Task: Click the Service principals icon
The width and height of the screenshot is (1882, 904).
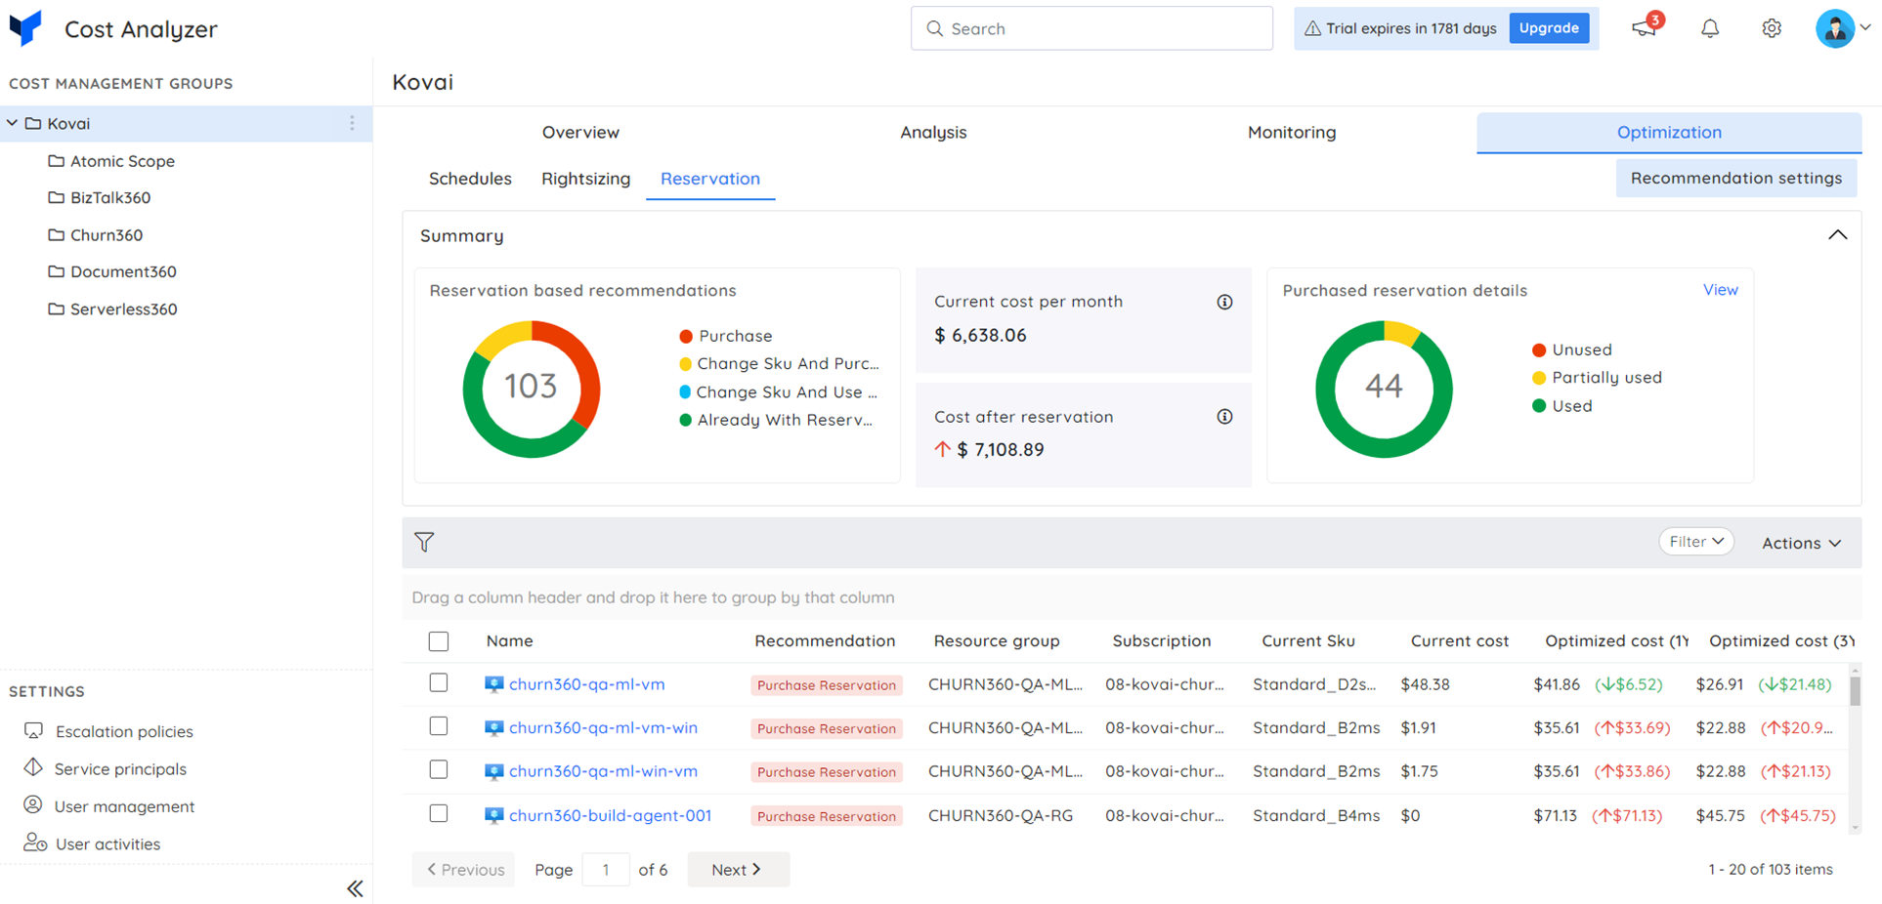Action: coord(33,767)
